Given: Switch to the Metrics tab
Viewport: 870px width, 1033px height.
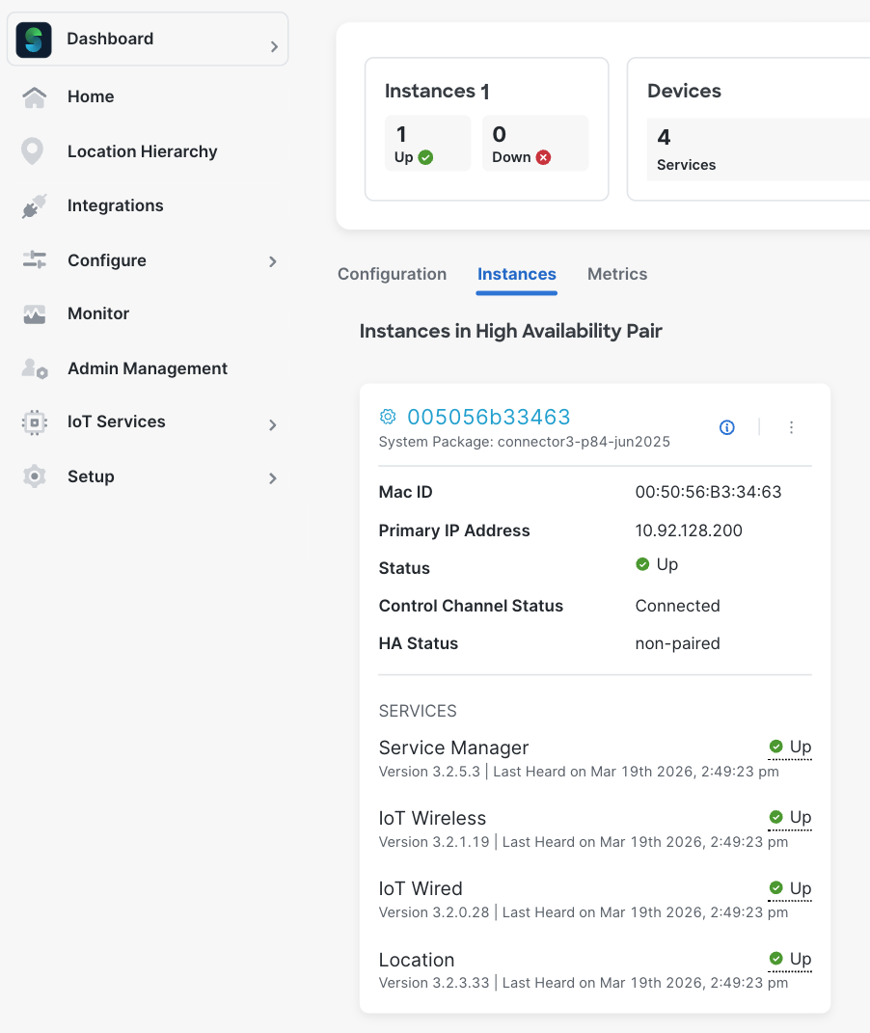Looking at the screenshot, I should click(617, 274).
